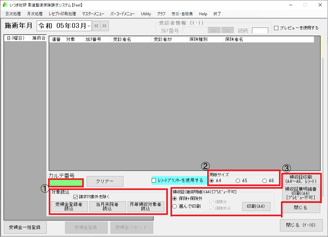Open the 施術年月 date dropdown
This screenshot has width=328, height=237.
click(x=89, y=26)
